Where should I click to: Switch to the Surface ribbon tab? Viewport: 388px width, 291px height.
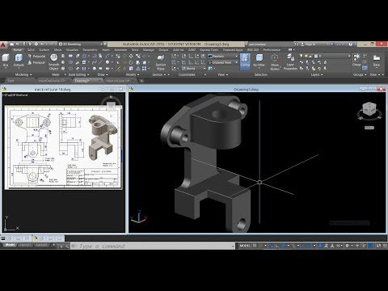coord(44,50)
